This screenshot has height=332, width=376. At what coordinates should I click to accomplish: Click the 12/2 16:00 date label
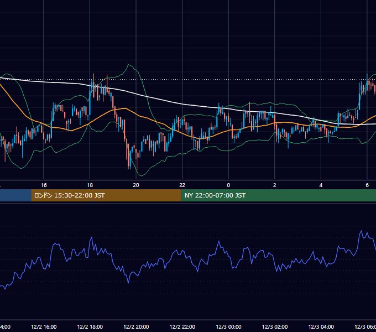[x=44, y=326]
